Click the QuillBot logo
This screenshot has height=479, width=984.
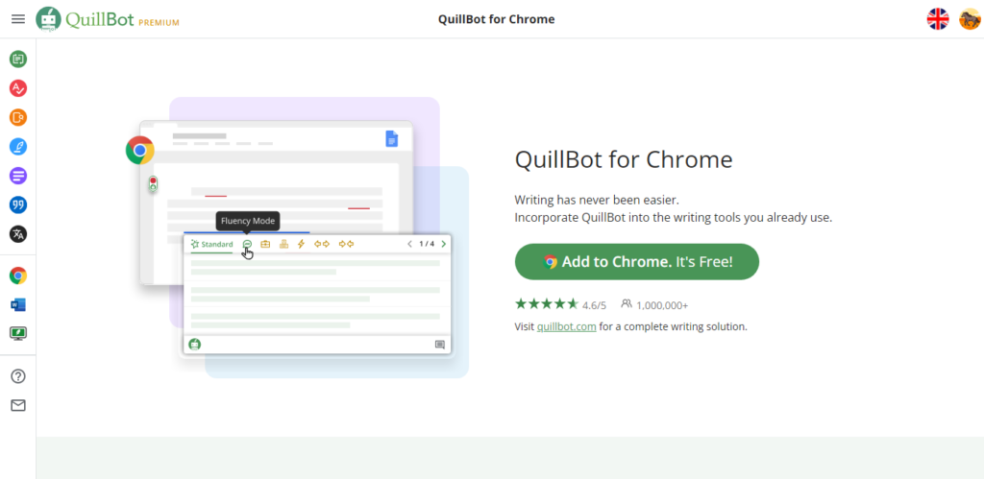pyautogui.click(x=86, y=19)
